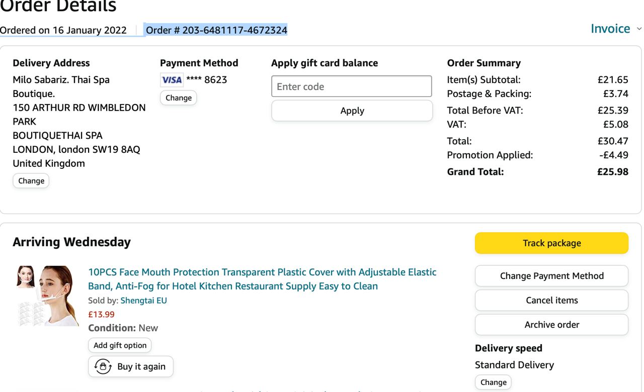Click the VISA card icon

172,80
